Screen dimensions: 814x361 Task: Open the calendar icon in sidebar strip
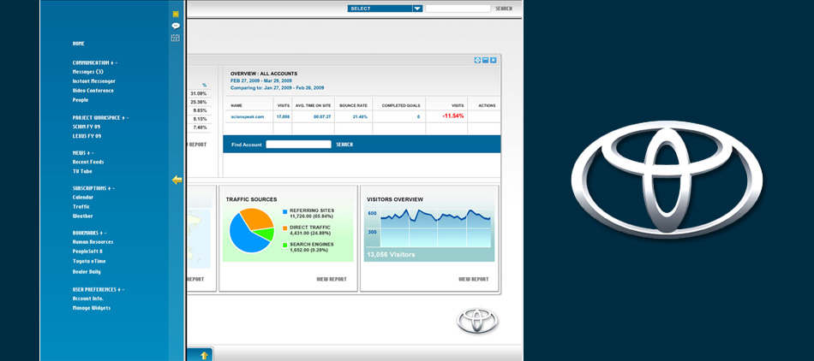point(176,38)
